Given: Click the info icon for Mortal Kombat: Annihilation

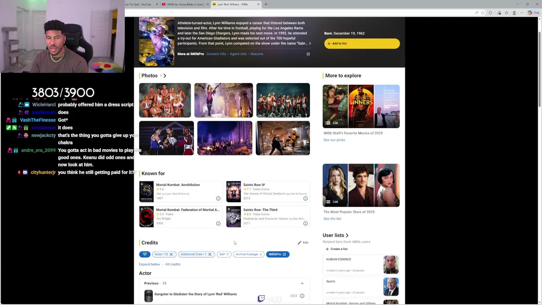Looking at the screenshot, I should [x=218, y=198].
